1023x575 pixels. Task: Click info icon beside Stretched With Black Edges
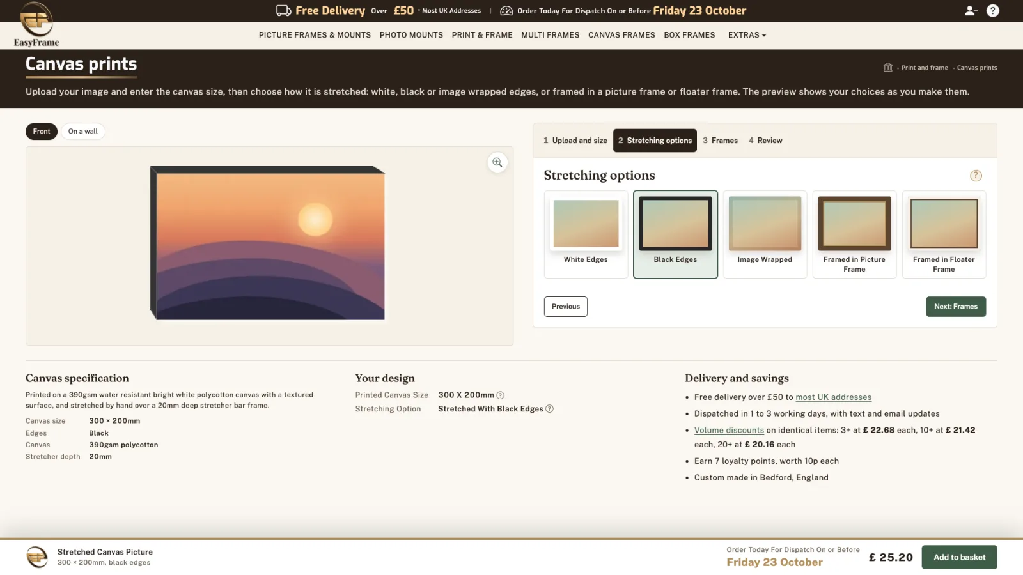(x=549, y=409)
